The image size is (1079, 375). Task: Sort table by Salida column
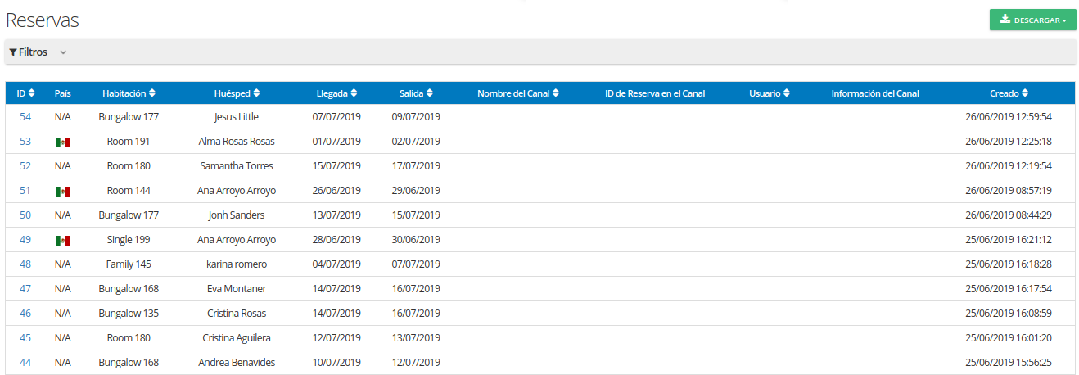[x=416, y=93]
